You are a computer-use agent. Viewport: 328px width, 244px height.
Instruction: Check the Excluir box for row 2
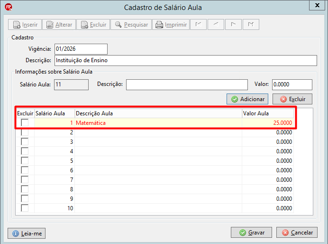25,132
